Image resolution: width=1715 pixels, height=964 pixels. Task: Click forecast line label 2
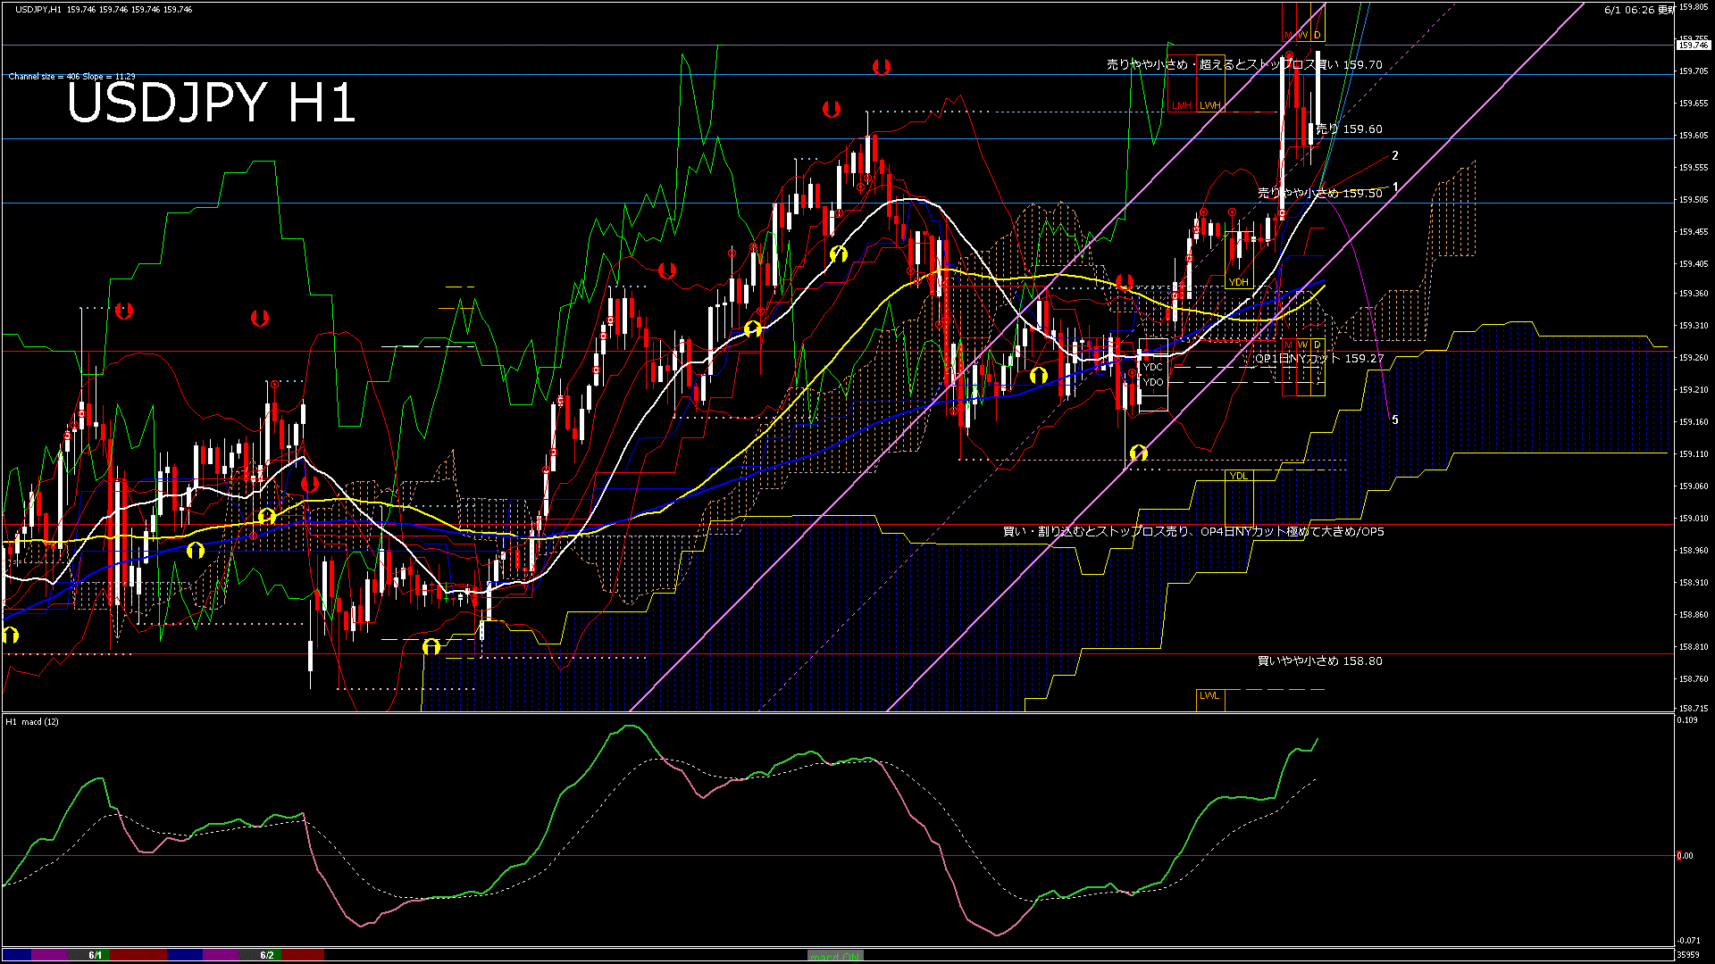coord(1395,155)
